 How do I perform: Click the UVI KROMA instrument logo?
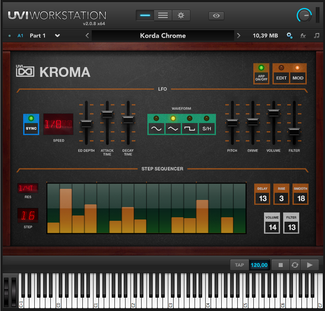53,72
